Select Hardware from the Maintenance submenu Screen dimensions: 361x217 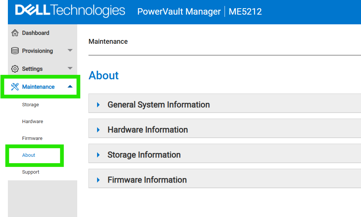[33, 121]
